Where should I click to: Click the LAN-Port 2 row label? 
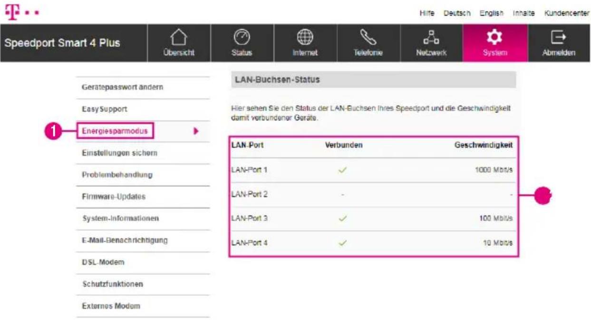click(249, 194)
